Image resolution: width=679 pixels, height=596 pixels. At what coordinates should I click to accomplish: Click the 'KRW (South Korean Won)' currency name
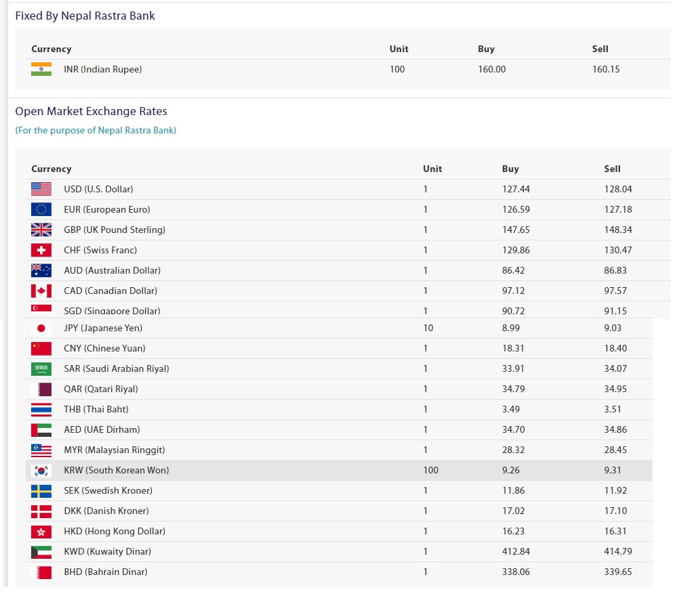[117, 471]
